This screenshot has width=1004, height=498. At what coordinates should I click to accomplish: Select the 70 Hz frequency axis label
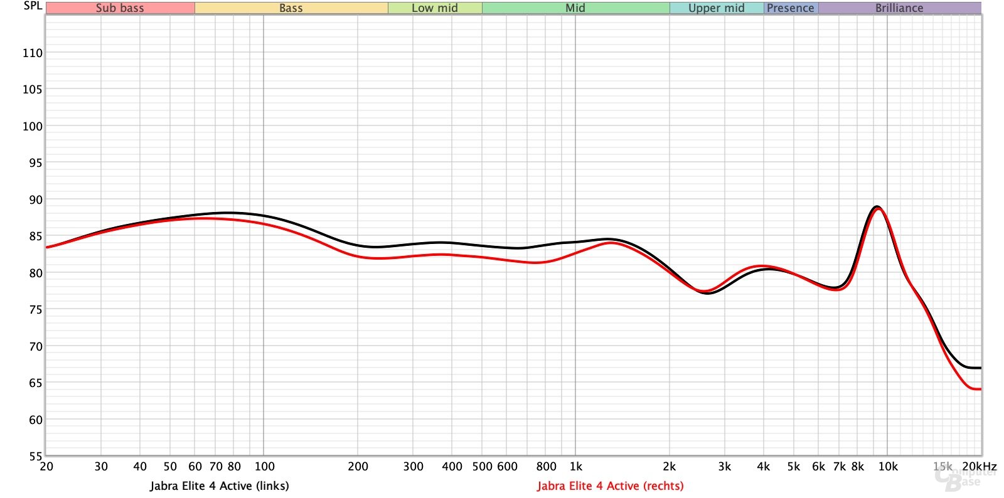coord(216,466)
